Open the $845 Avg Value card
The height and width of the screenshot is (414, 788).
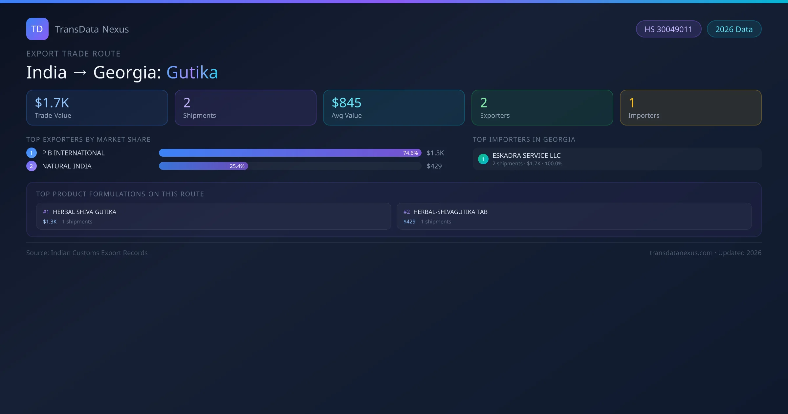(394, 108)
